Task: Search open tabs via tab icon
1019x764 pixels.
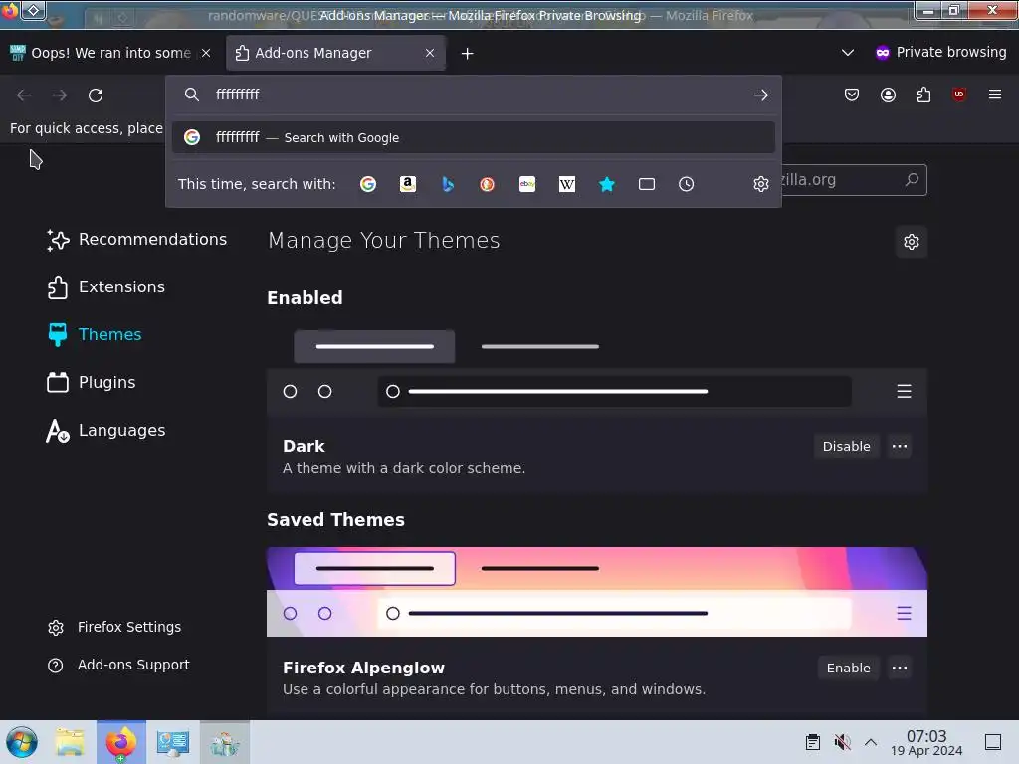Action: pyautogui.click(x=647, y=184)
